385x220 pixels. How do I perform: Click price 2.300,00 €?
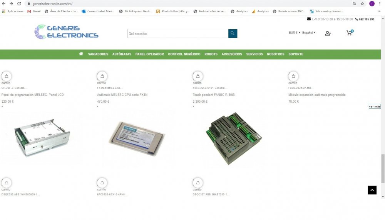point(200,101)
